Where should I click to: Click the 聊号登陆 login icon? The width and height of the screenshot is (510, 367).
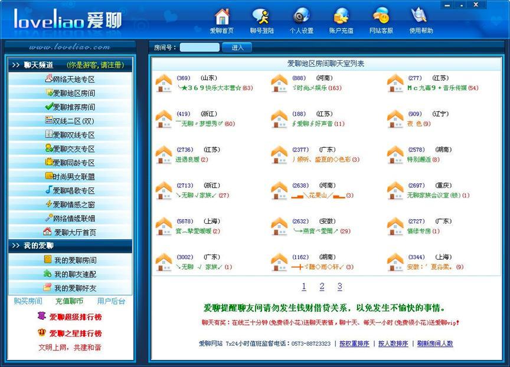click(x=261, y=16)
